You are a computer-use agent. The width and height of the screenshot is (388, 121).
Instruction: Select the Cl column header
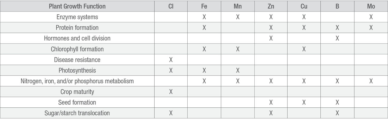click(x=171, y=6)
